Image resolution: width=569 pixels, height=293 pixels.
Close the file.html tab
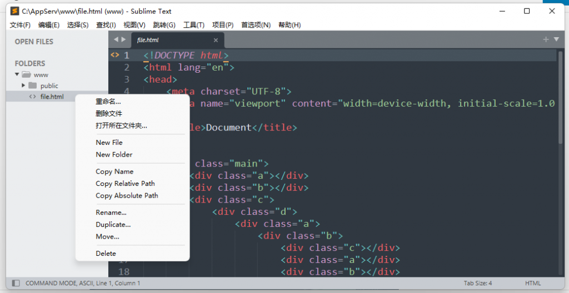click(x=216, y=41)
